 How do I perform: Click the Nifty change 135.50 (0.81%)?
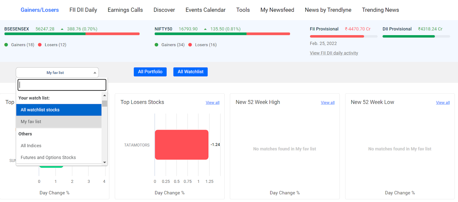click(x=225, y=29)
